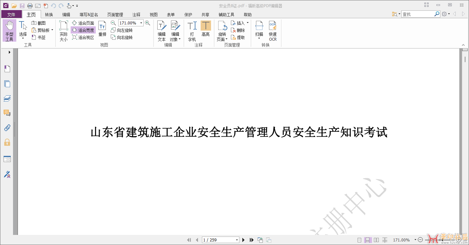Open the Layers side panel
This screenshot has height=245, width=469.
tap(7, 98)
